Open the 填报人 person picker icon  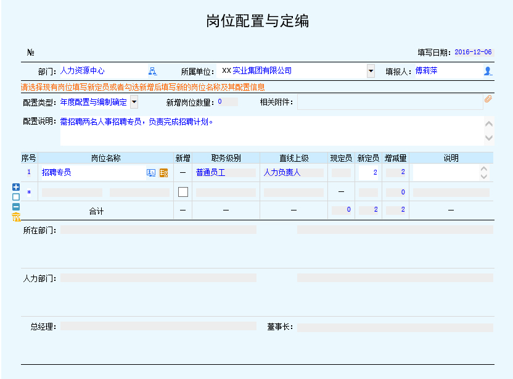[488, 71]
